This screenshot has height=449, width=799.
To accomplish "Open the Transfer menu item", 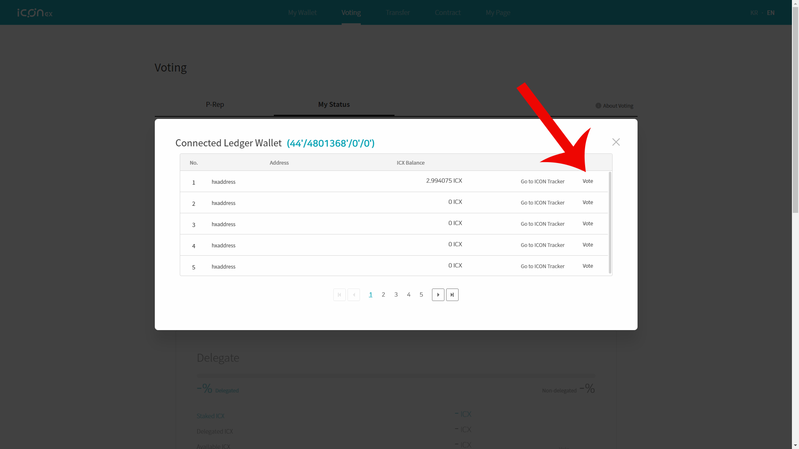I will point(397,12).
